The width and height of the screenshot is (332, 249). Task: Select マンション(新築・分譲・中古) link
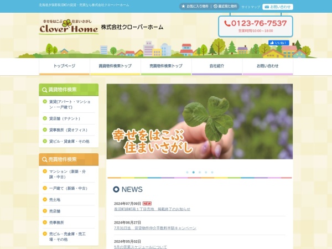tap(68, 174)
